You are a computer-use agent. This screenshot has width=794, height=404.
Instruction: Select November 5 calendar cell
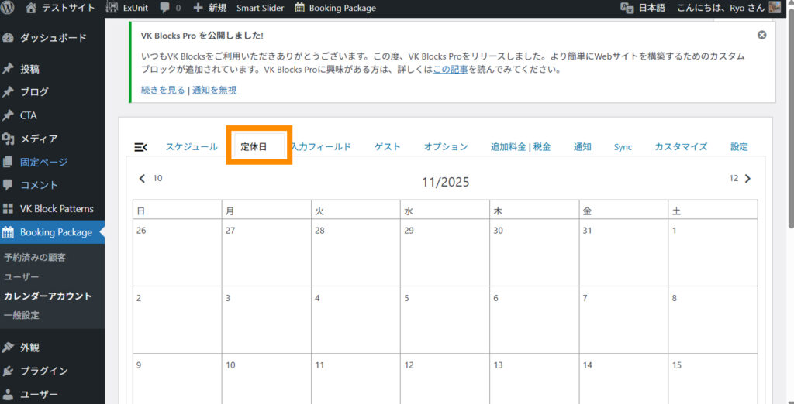pos(445,319)
